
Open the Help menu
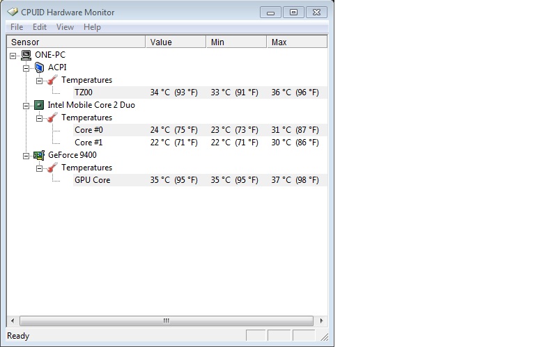pyautogui.click(x=92, y=27)
